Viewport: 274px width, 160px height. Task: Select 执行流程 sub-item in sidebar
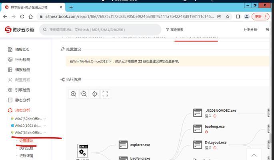(26, 148)
